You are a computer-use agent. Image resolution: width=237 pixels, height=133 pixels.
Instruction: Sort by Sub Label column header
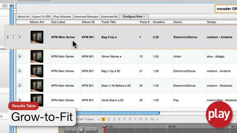point(58,22)
